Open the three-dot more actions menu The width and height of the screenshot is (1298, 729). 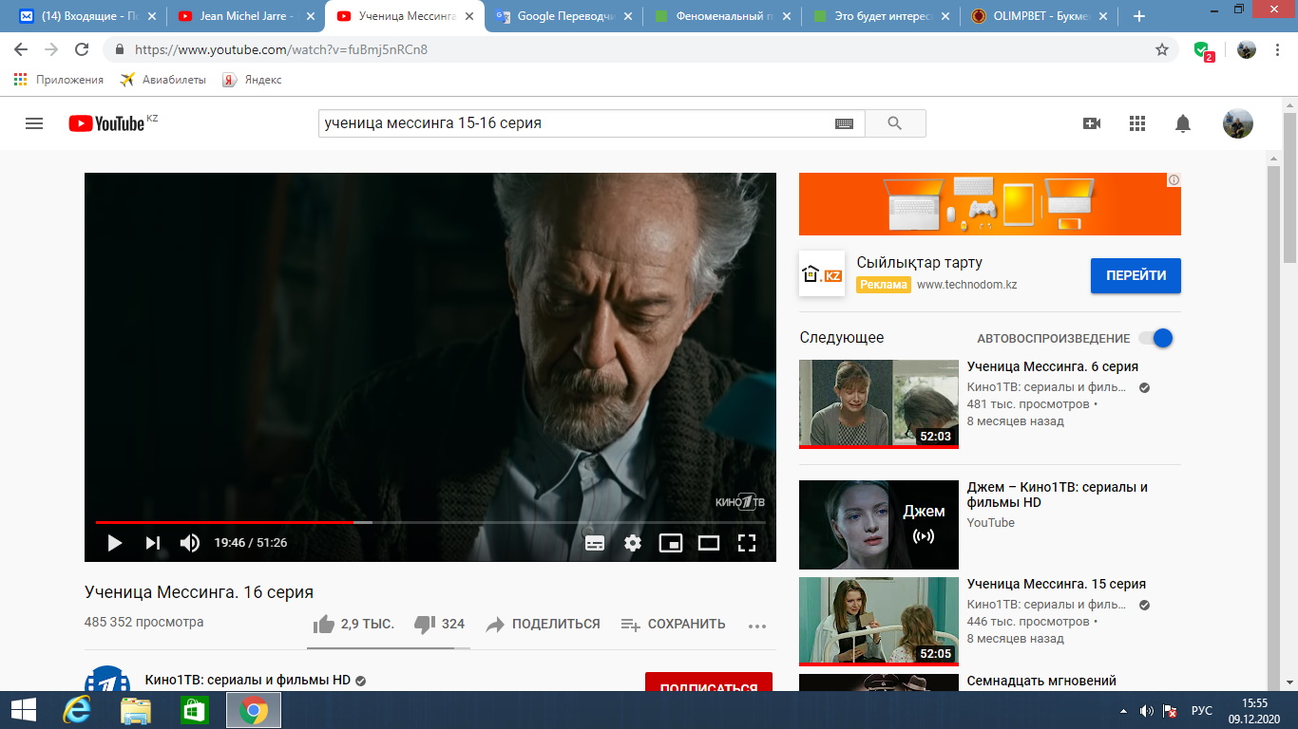757,626
